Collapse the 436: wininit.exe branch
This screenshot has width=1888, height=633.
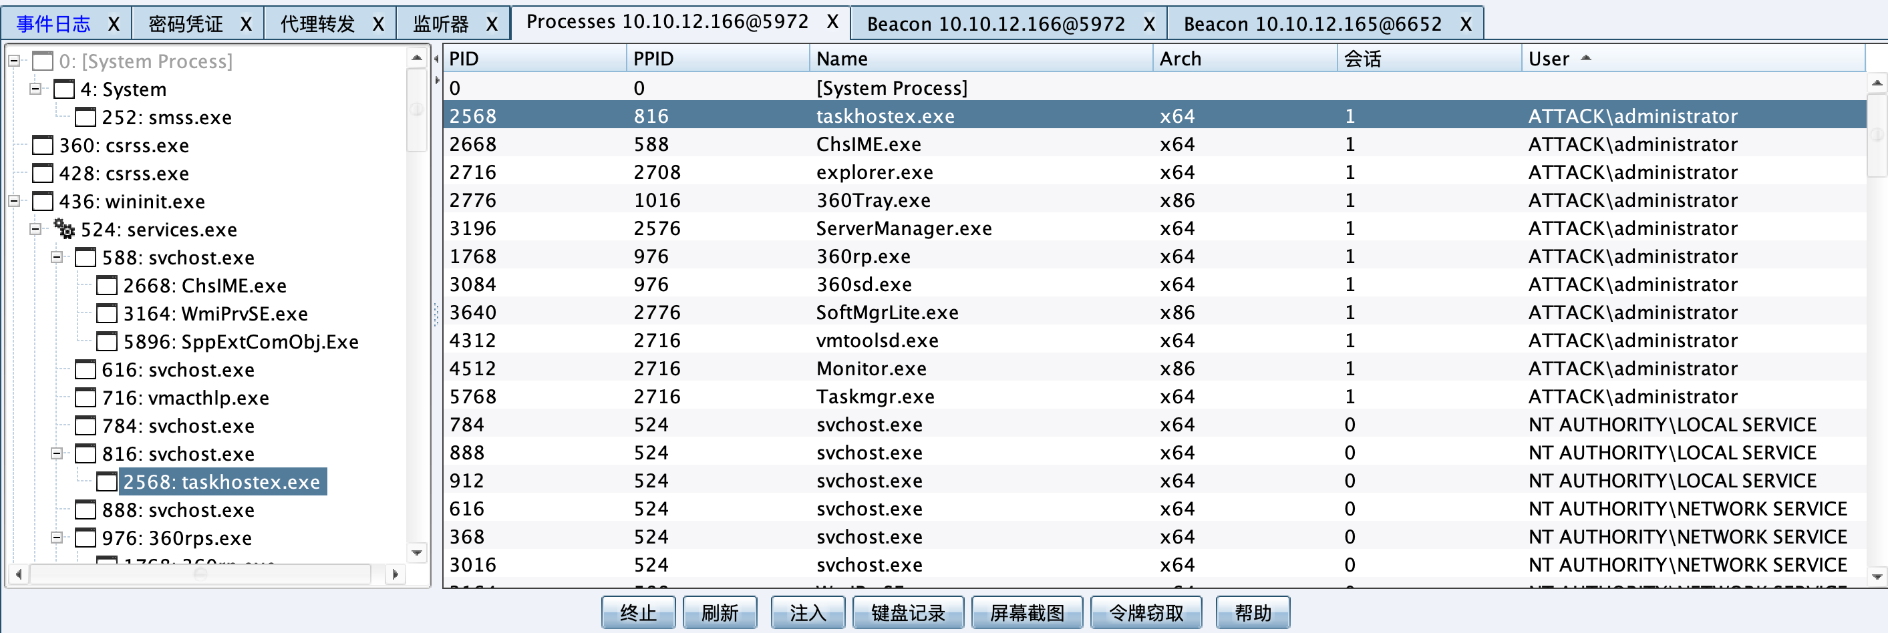pyautogui.click(x=14, y=202)
